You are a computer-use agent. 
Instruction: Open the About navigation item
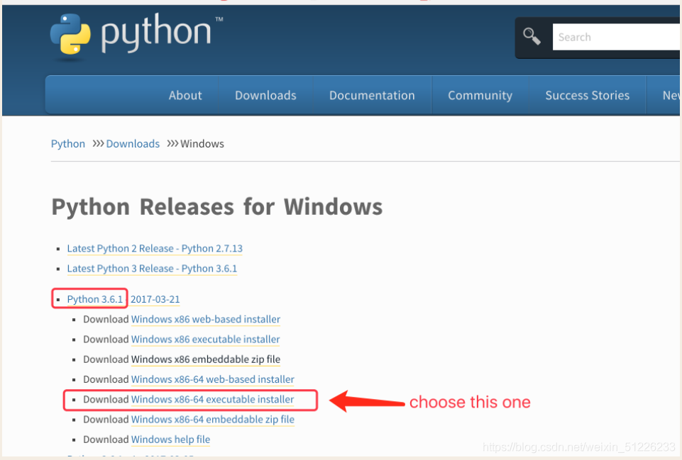click(185, 95)
